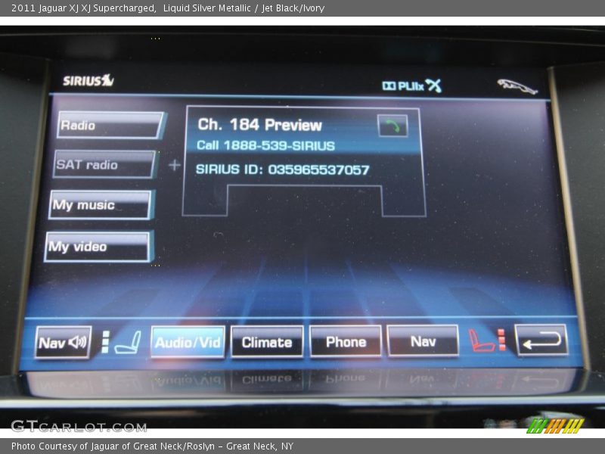Select the Radio source
The height and width of the screenshot is (454, 605).
(x=110, y=125)
